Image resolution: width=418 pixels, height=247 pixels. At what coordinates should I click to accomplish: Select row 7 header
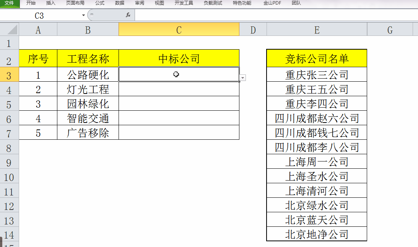10,133
